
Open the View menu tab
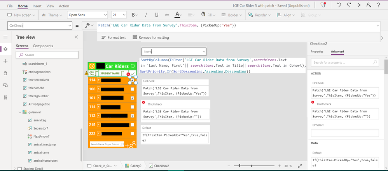coord(50,6)
